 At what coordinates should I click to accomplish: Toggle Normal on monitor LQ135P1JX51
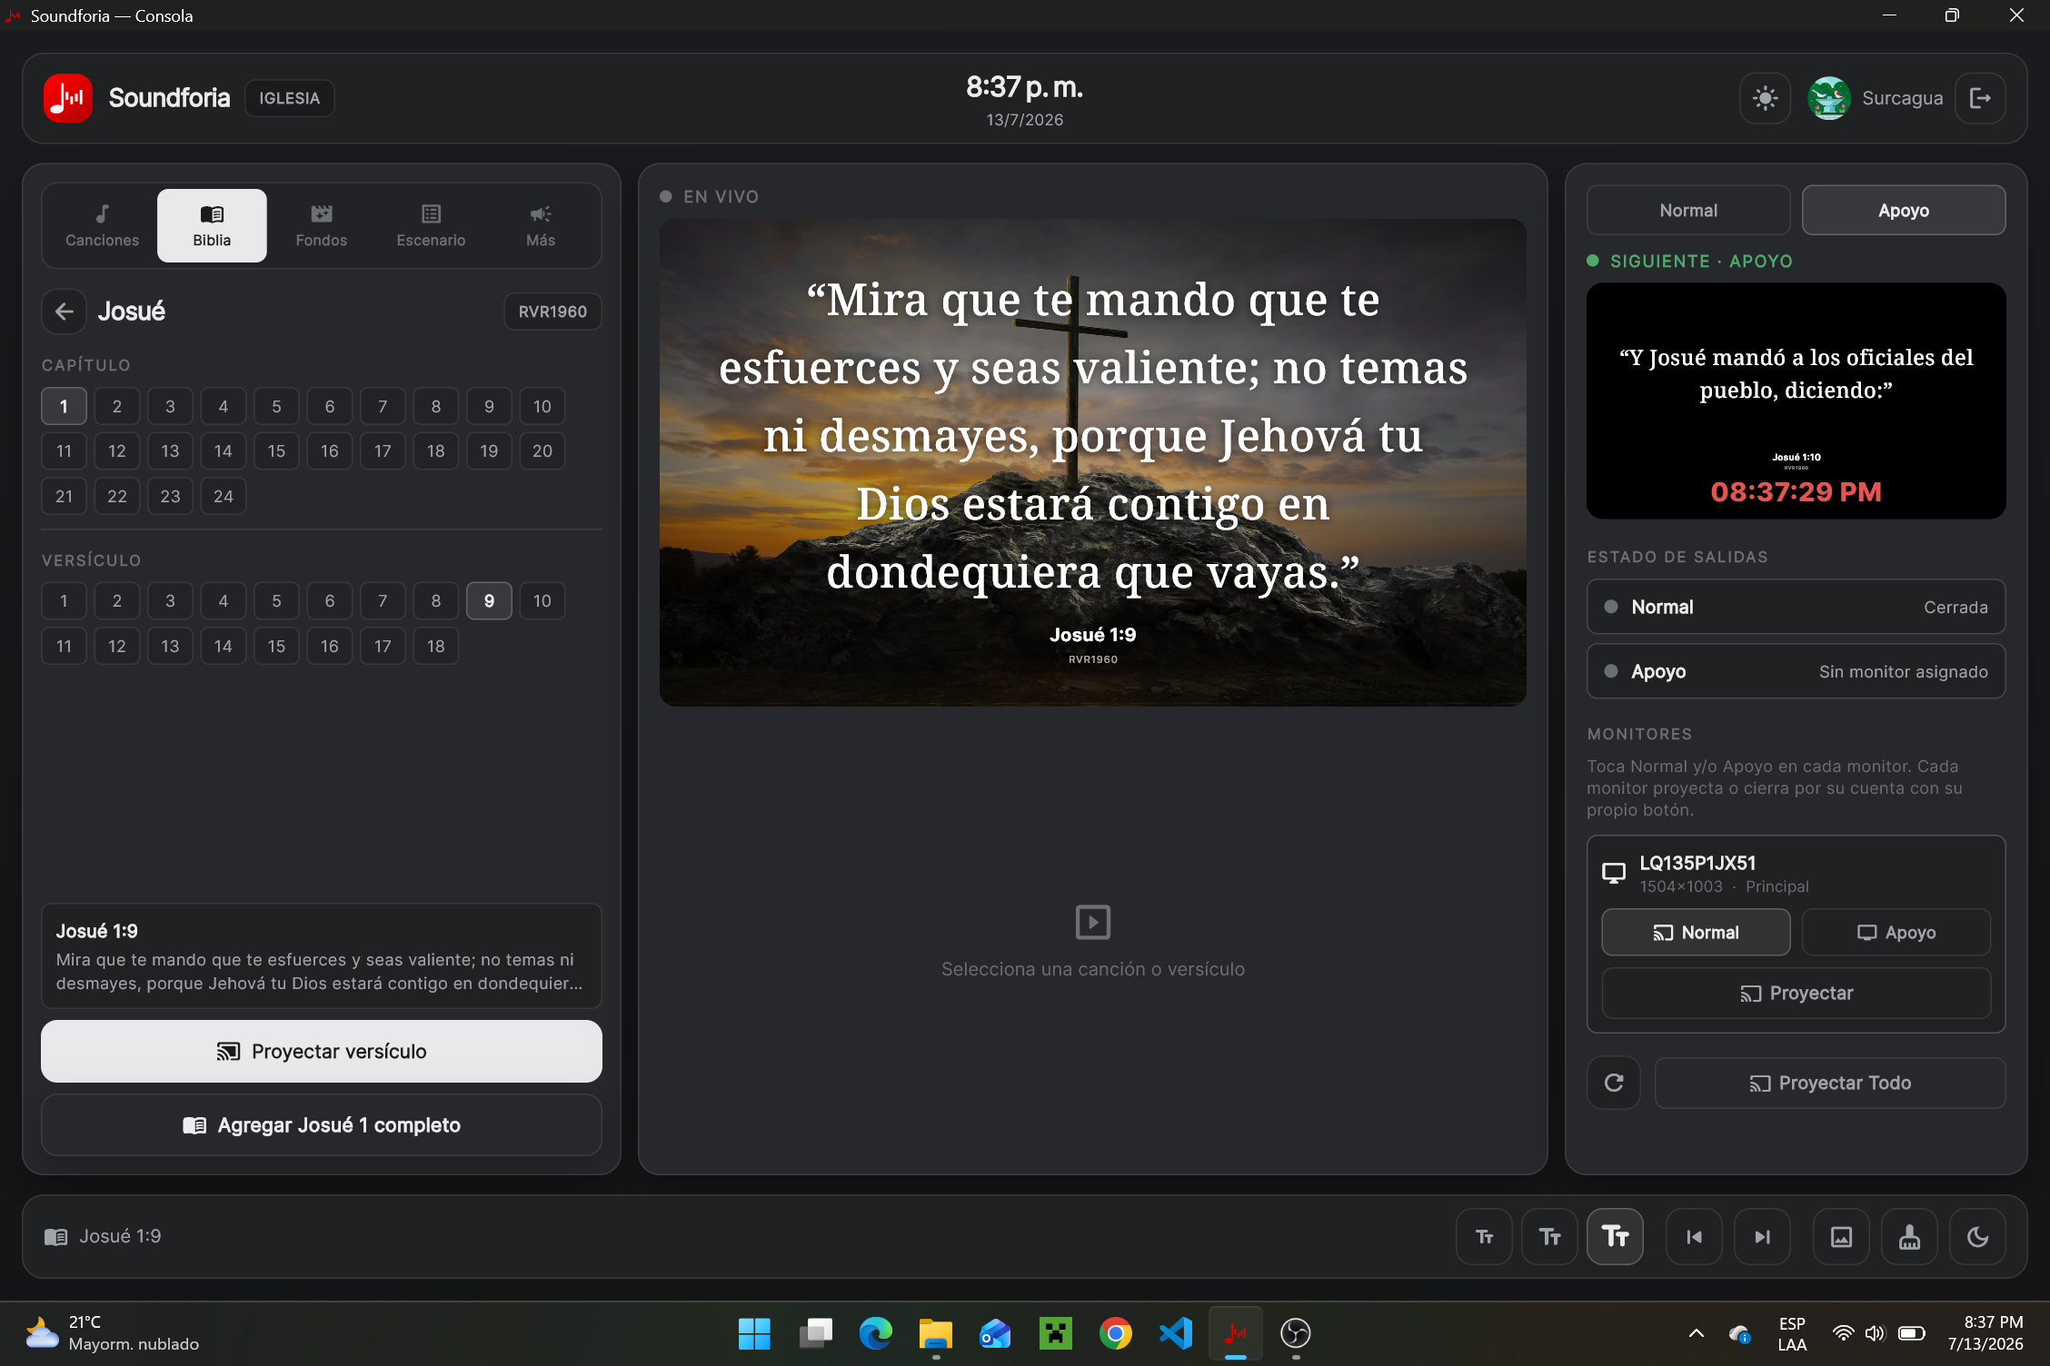click(1696, 933)
